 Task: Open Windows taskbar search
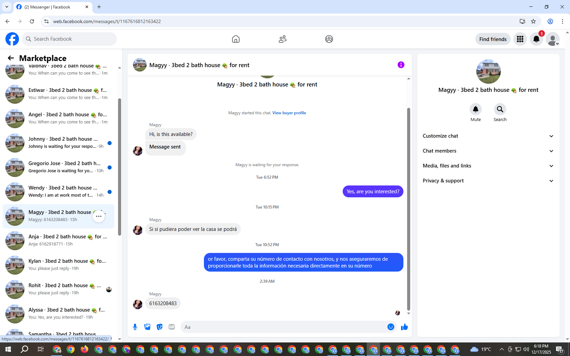pyautogui.click(x=24, y=349)
